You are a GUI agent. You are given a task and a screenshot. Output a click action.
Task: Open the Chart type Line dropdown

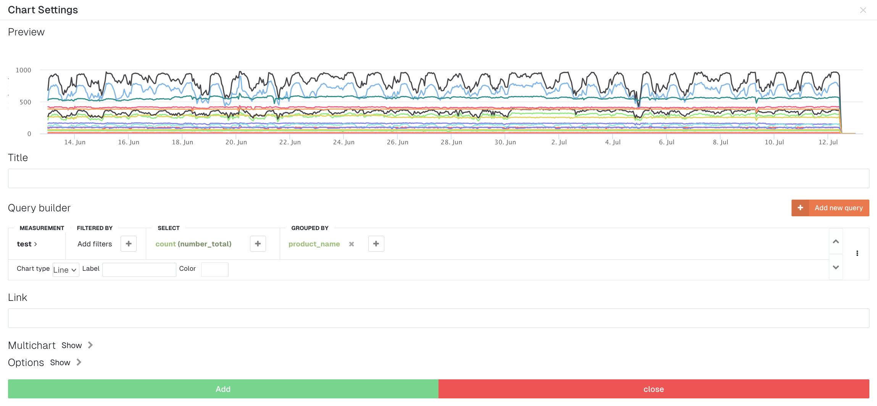(66, 270)
